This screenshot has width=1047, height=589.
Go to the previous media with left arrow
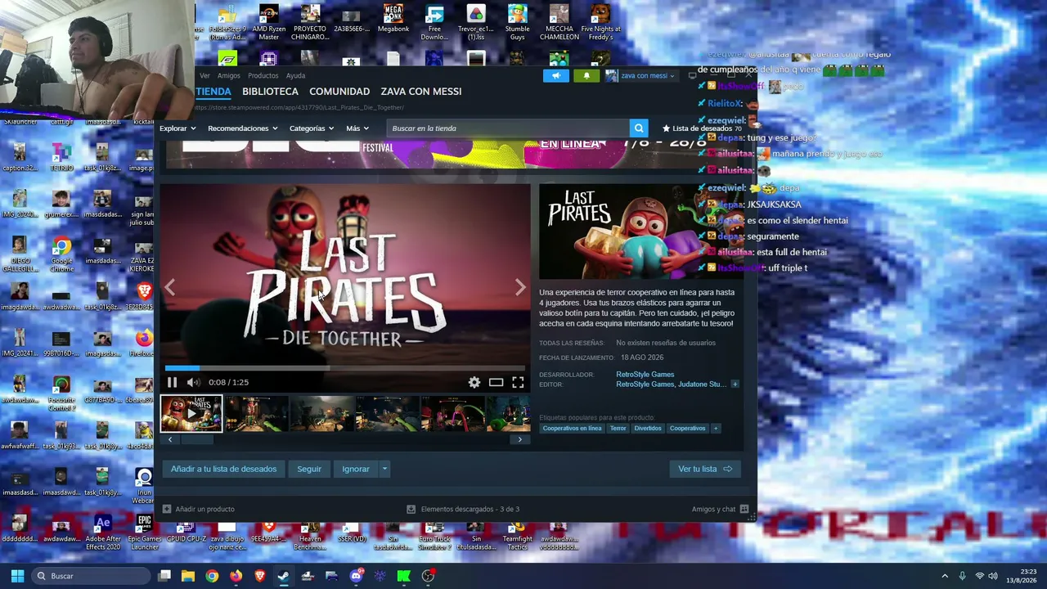pyautogui.click(x=170, y=287)
